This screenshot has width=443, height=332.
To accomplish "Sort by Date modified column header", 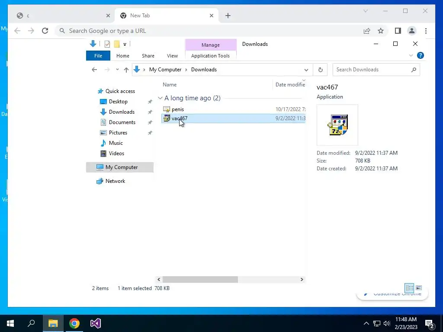I will coord(290,84).
